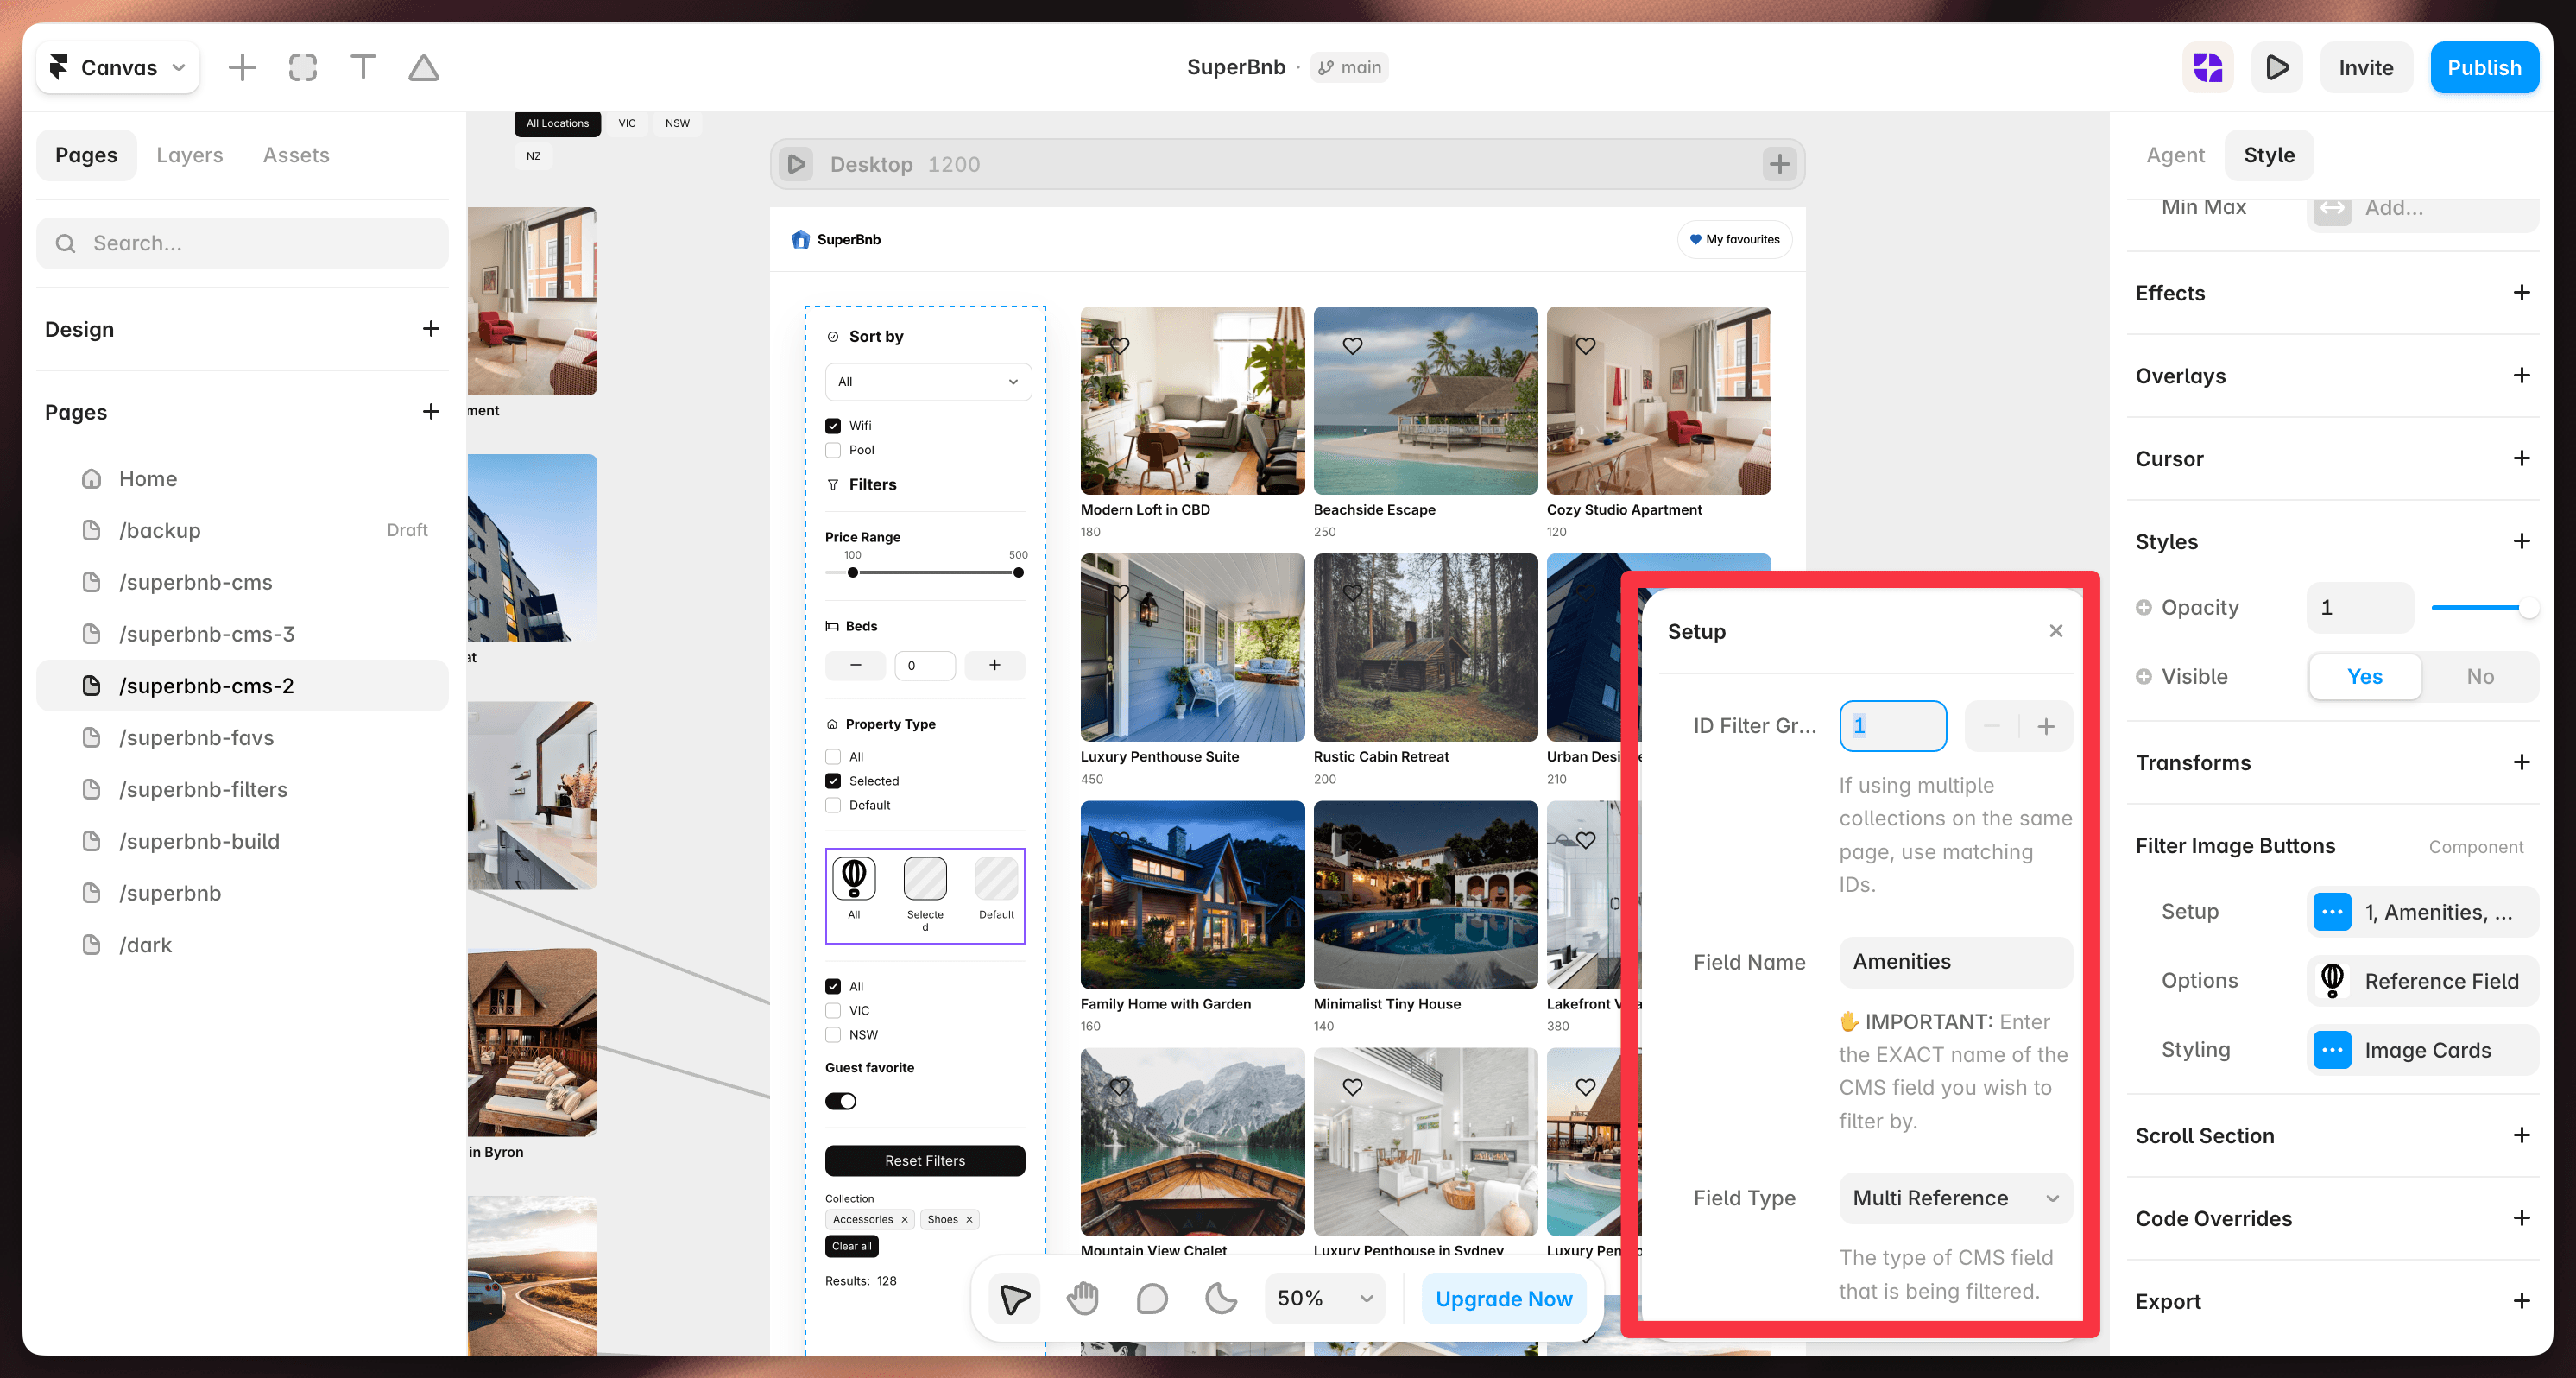The image size is (2576, 1378).
Task: Click the Publish button
Action: tap(2484, 68)
